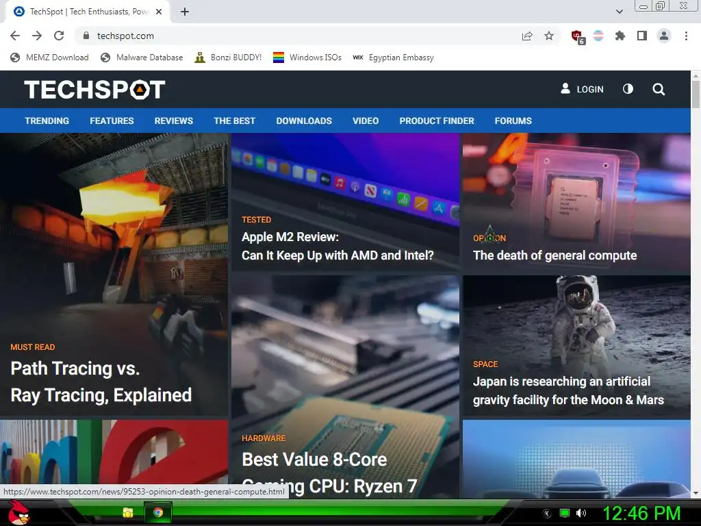Go back using browser back arrow
The width and height of the screenshot is (701, 526).
click(15, 36)
